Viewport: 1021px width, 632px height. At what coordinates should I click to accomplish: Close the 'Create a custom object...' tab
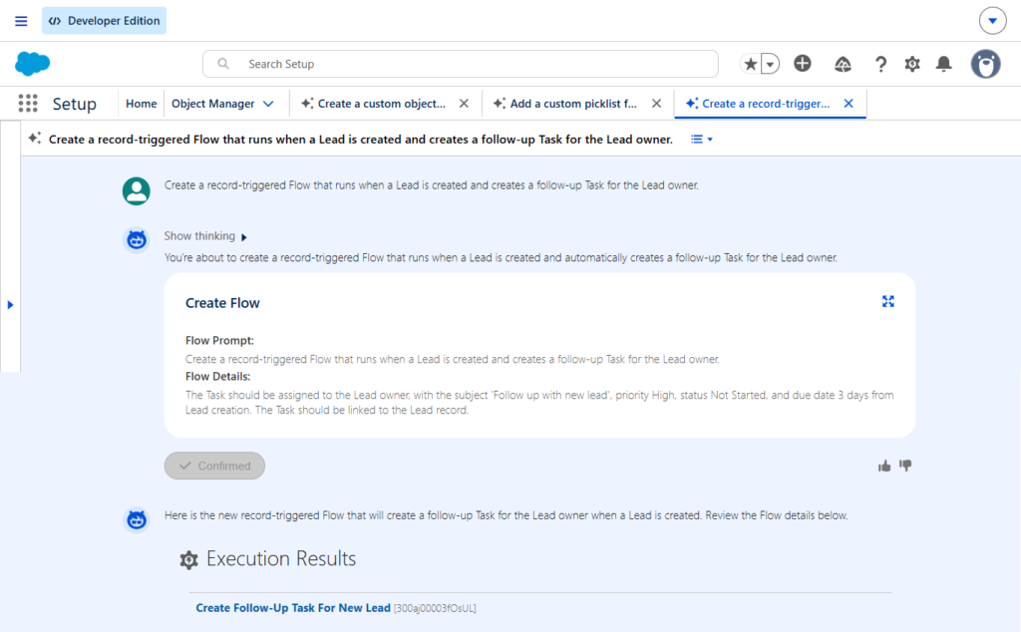tap(464, 104)
